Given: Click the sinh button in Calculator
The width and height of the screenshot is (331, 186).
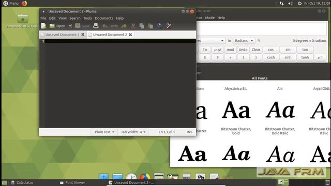Looking at the screenshot, I should pos(288,57).
